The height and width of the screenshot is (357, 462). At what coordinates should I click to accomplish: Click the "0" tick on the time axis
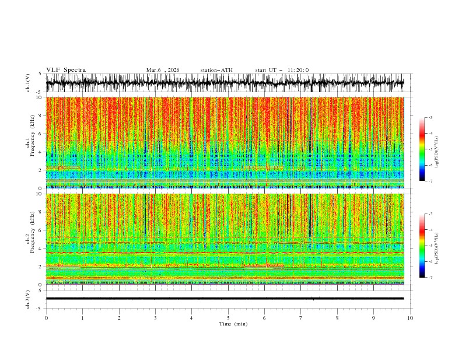click(x=46, y=318)
